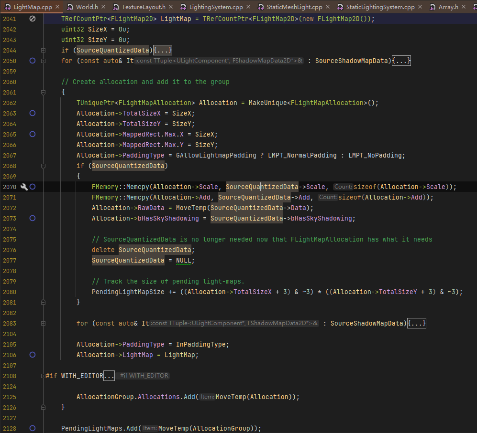This screenshot has height=433, width=477.
Task: Close the Array.h tab
Action: coord(463,7)
